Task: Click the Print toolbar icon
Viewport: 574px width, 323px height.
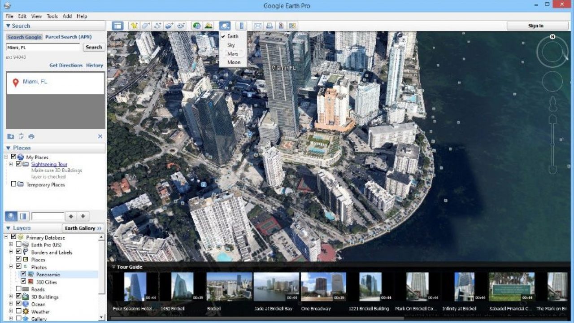Action: 269,26
